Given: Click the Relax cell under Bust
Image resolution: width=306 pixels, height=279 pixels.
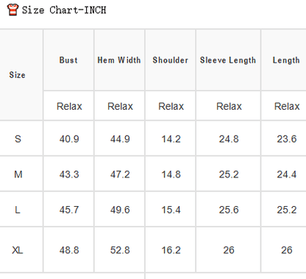Looking at the screenshot, I should click(69, 106).
